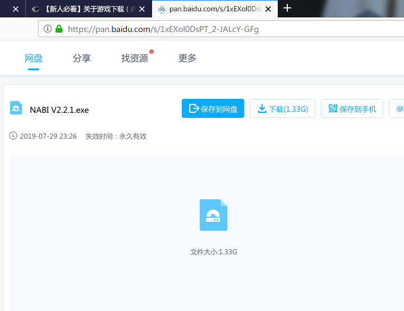The height and width of the screenshot is (311, 404).
Task: Open the 网盘 navigation item
Action: [34, 58]
